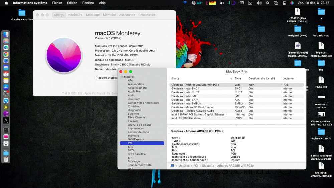
Task: Select the FILES.zip desktop file
Action: pos(321,82)
